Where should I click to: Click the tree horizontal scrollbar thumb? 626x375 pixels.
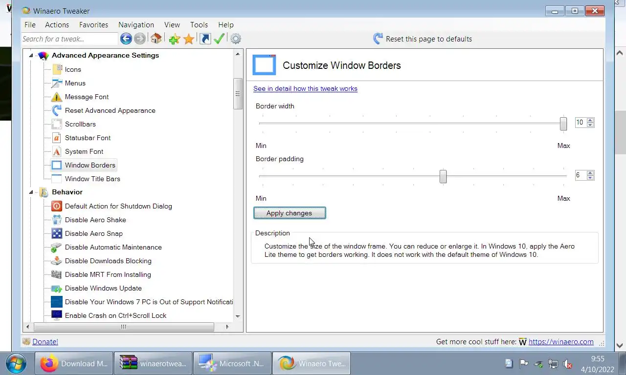pos(123,327)
